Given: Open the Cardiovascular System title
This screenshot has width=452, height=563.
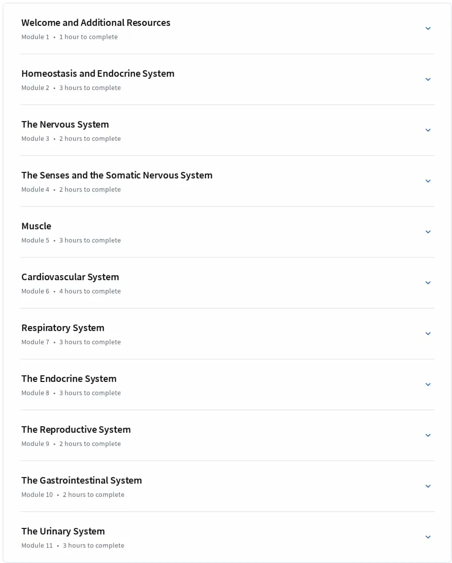Looking at the screenshot, I should click(70, 277).
